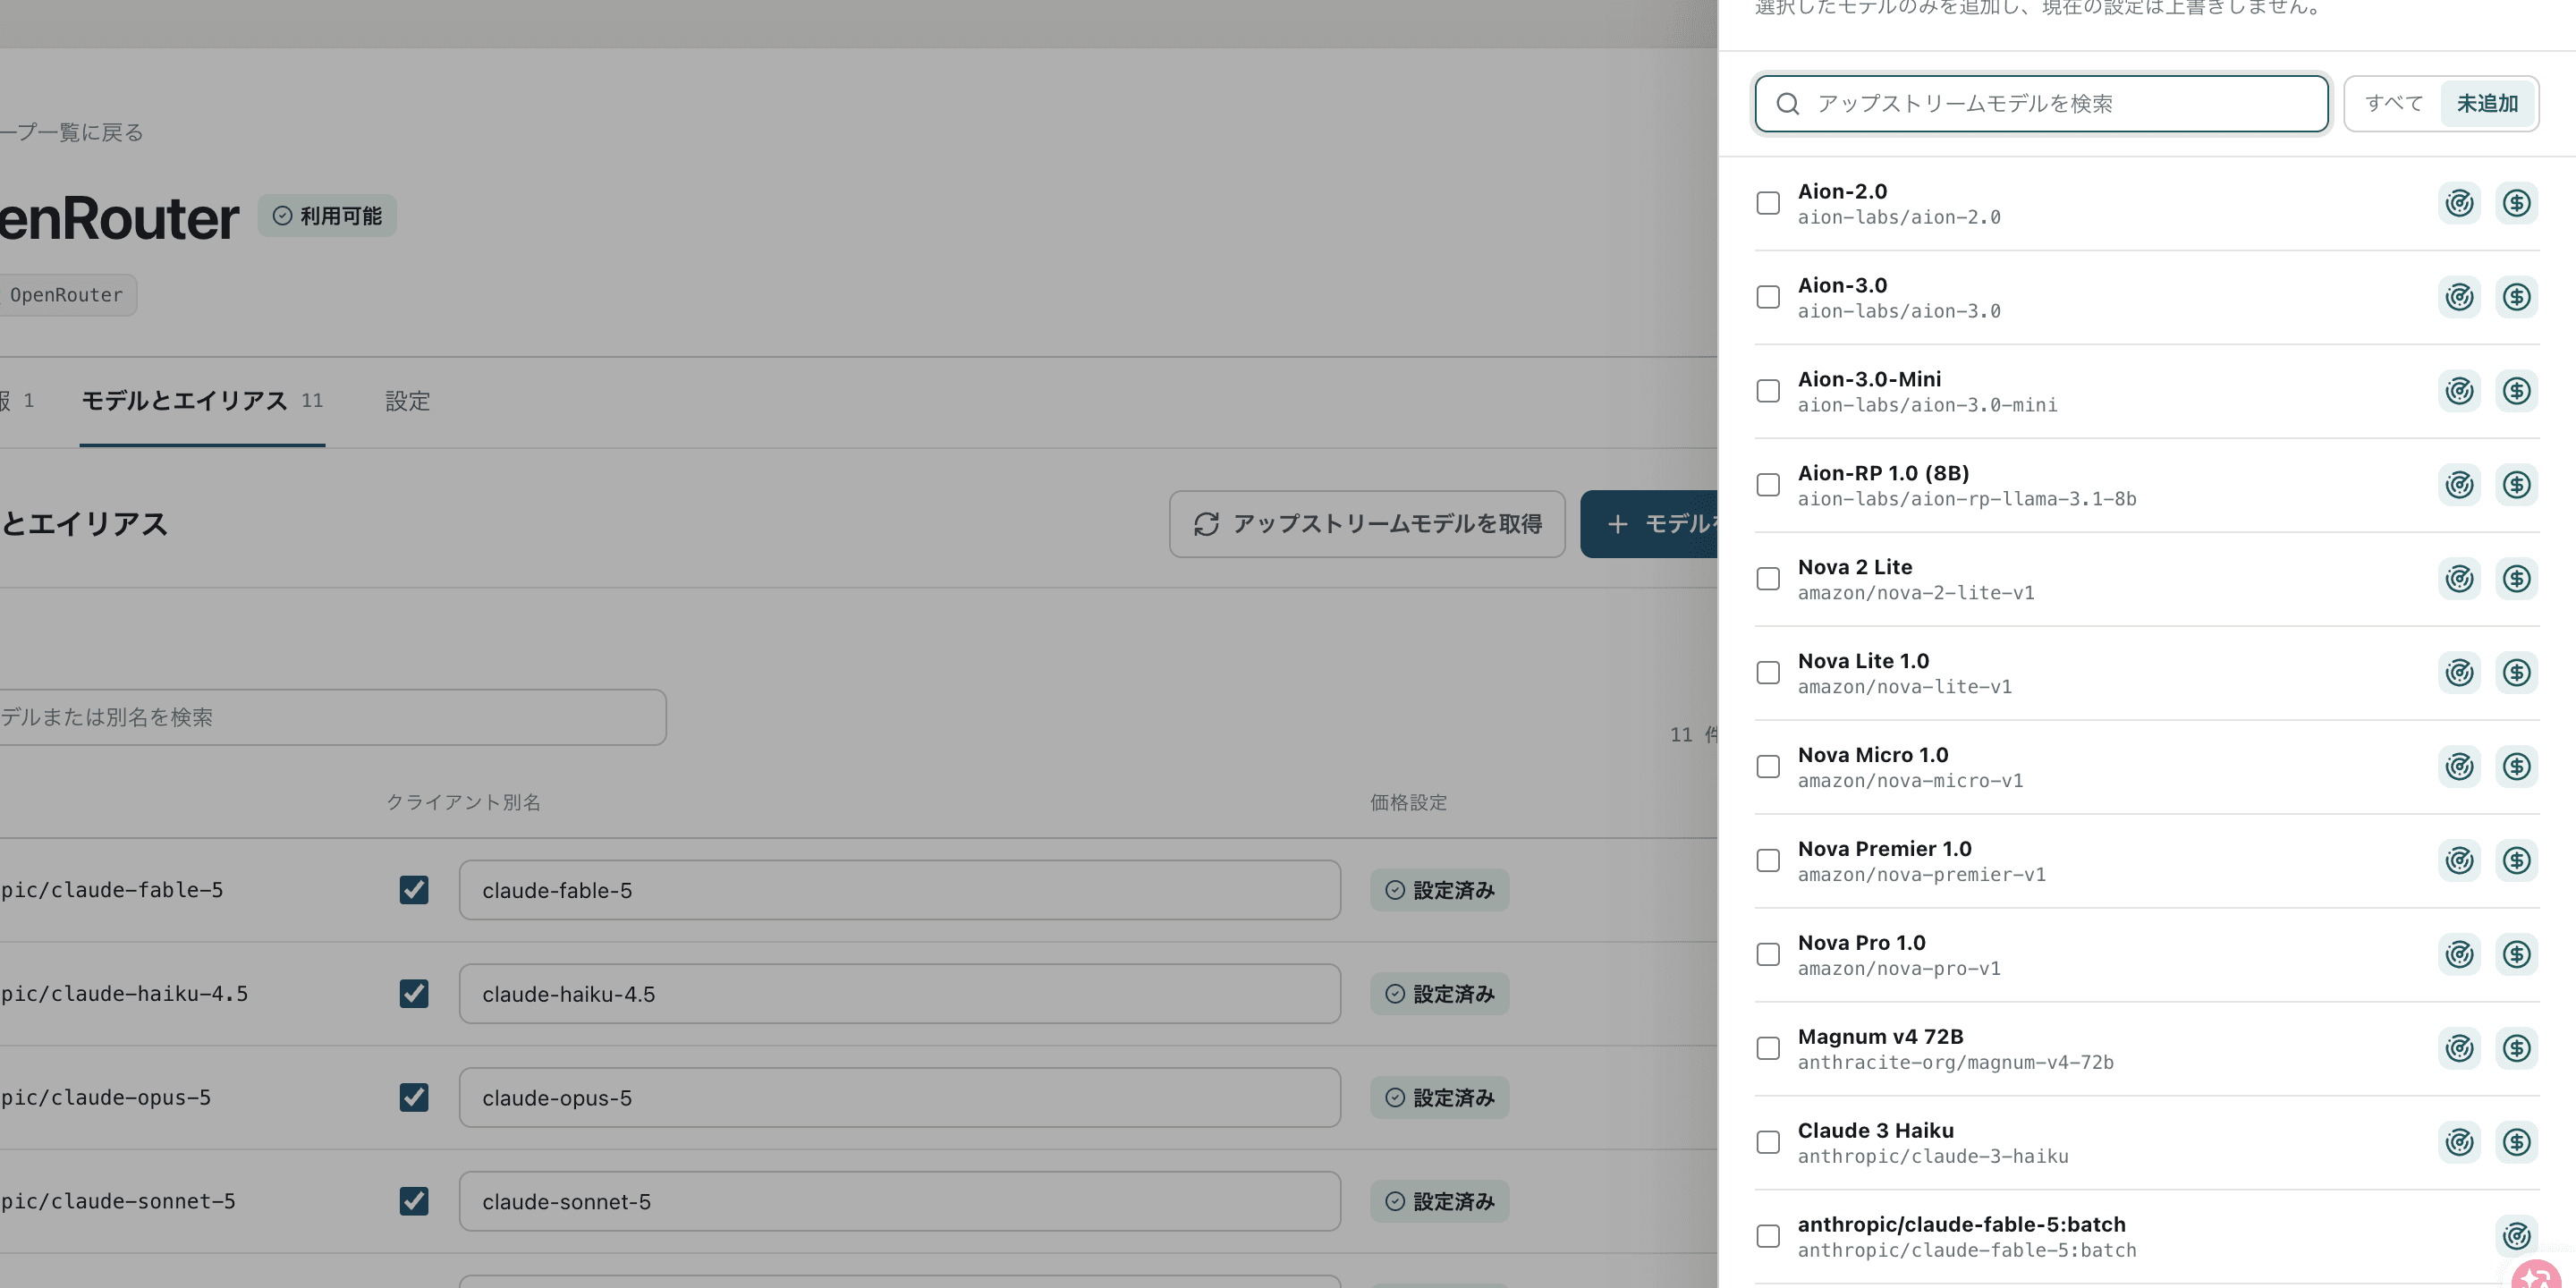This screenshot has height=1288, width=2576.
Task: Click the claude-sonnet-5 alias input field
Action: coord(900,1202)
